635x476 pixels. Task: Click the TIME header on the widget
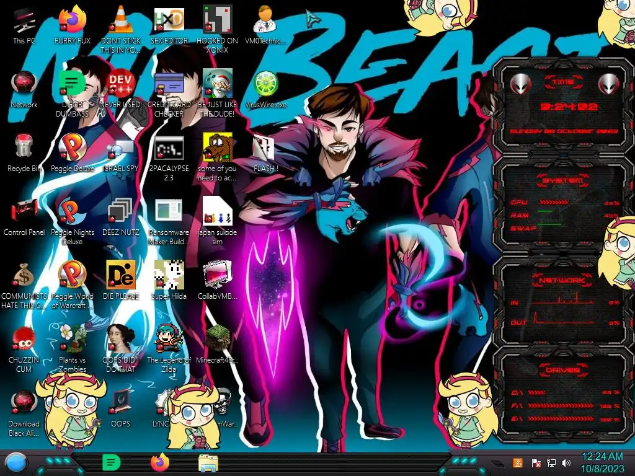563,82
